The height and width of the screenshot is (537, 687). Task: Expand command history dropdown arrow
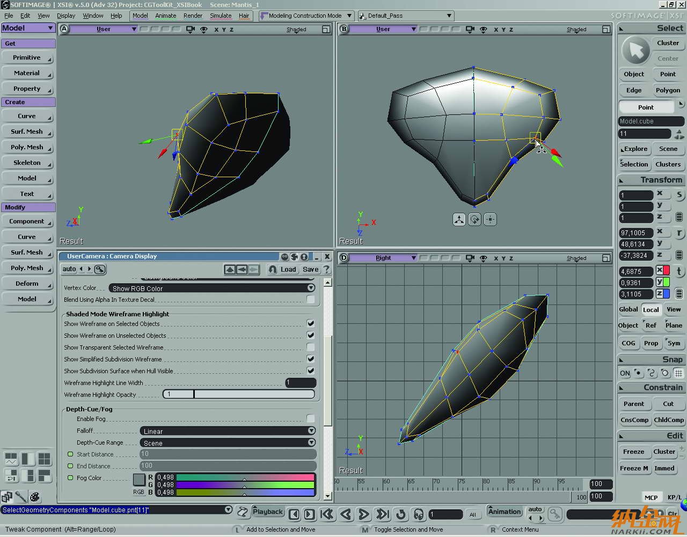228,510
